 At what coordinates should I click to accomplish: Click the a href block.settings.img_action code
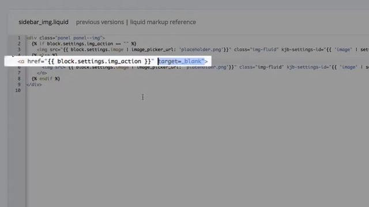click(x=86, y=62)
